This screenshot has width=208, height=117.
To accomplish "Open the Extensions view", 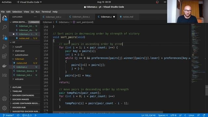I will [x=4, y=56].
